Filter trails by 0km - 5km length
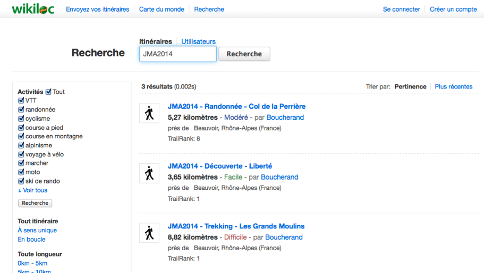The image size is (484, 273). [x=32, y=263]
